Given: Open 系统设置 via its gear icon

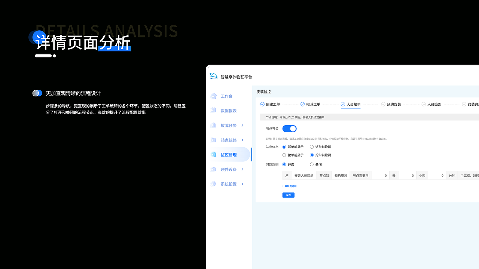Looking at the screenshot, I should (x=214, y=183).
